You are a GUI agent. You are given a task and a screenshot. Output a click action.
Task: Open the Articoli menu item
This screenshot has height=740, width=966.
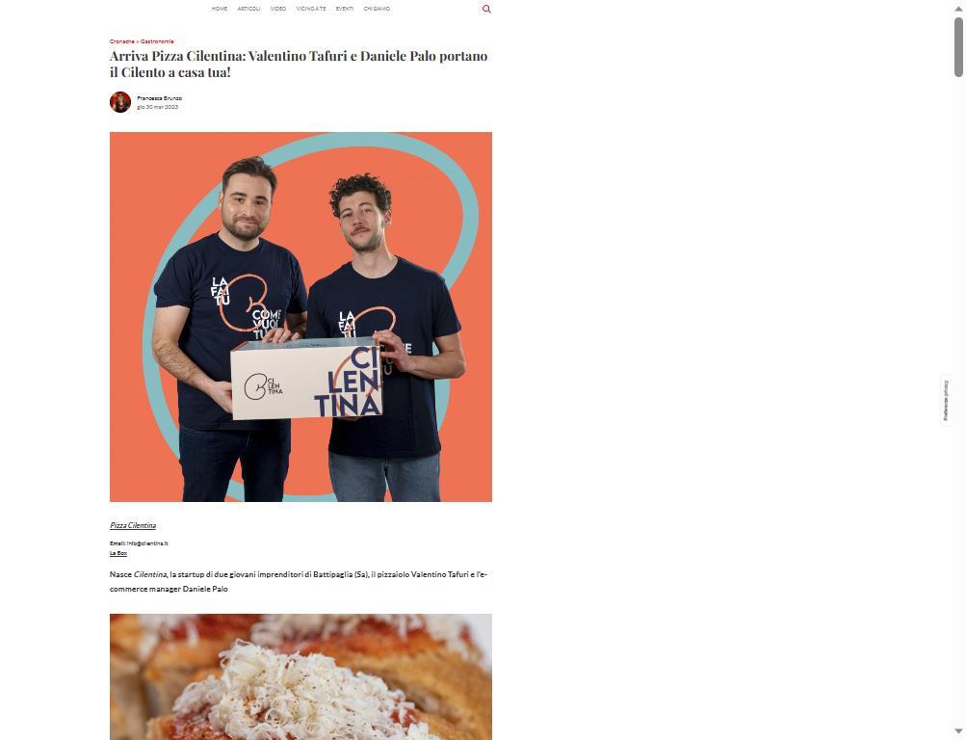tap(248, 9)
